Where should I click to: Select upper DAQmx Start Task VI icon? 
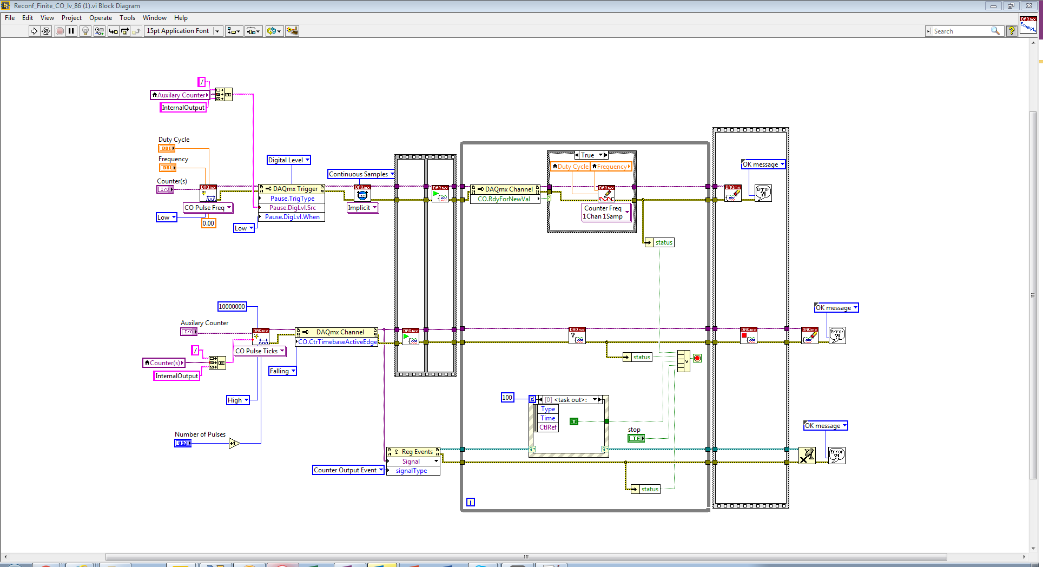coord(440,194)
